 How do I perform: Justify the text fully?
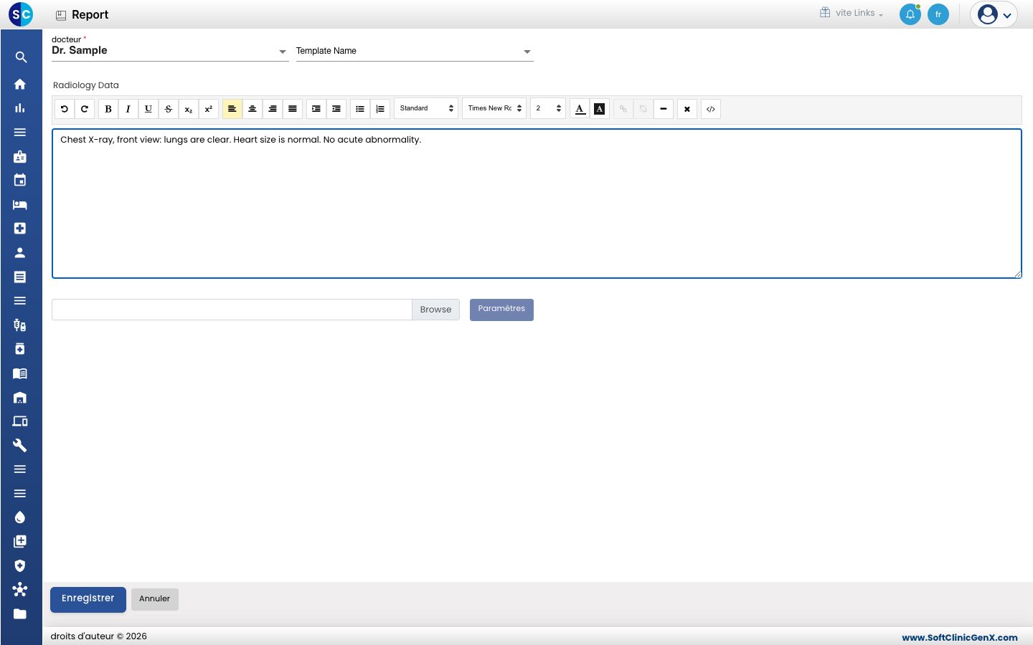[x=293, y=109]
